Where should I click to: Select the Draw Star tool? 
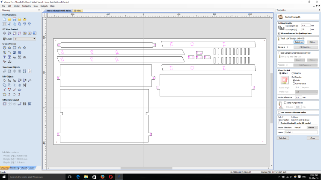click(x=24, y=48)
